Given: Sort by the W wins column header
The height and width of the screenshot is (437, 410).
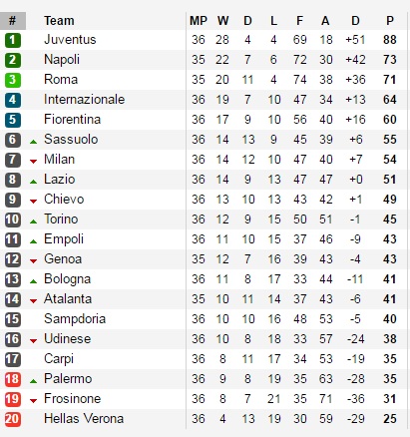Looking at the screenshot, I should tap(222, 21).
